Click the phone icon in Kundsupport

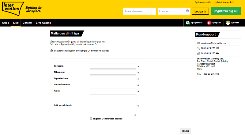tap(198, 48)
